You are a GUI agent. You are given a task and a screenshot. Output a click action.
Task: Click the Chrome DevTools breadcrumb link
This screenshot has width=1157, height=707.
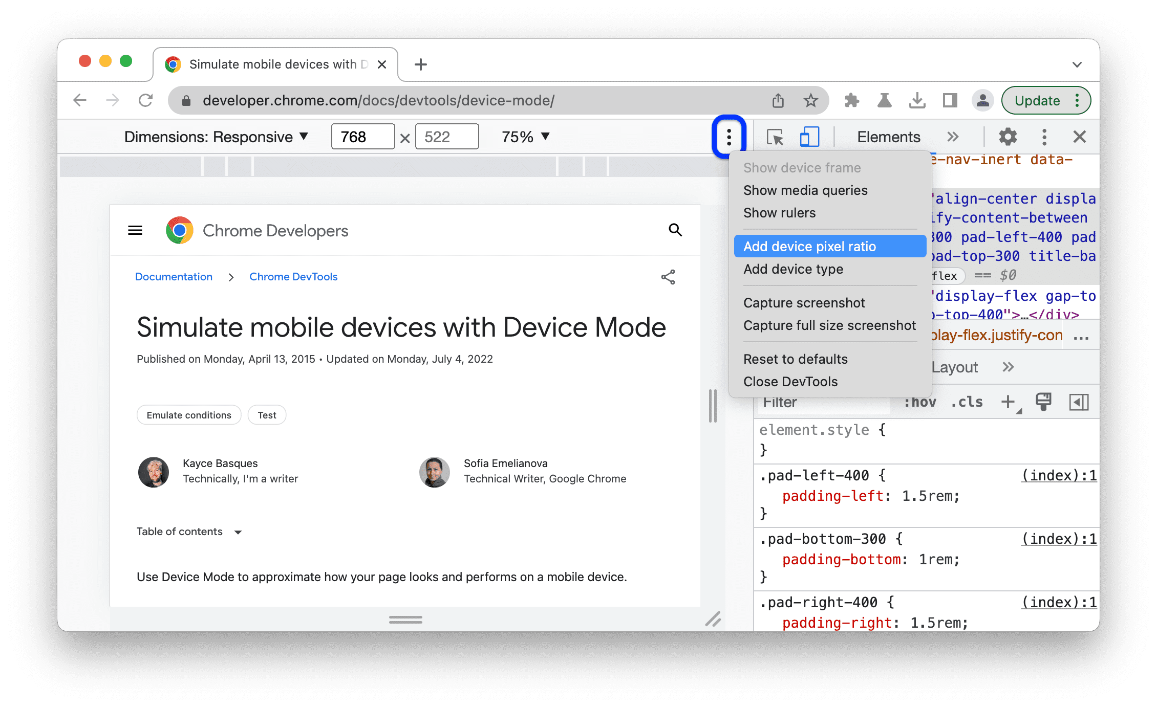point(294,277)
